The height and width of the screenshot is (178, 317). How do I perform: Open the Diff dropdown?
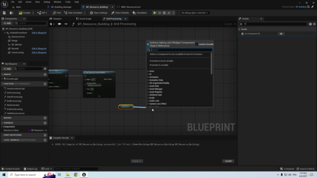(42, 13)
